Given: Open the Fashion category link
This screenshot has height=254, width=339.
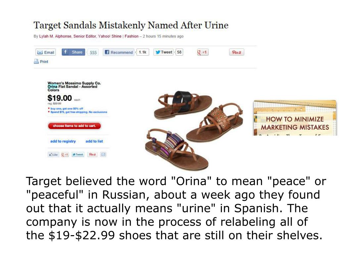Looking at the screenshot, I should [131, 36].
